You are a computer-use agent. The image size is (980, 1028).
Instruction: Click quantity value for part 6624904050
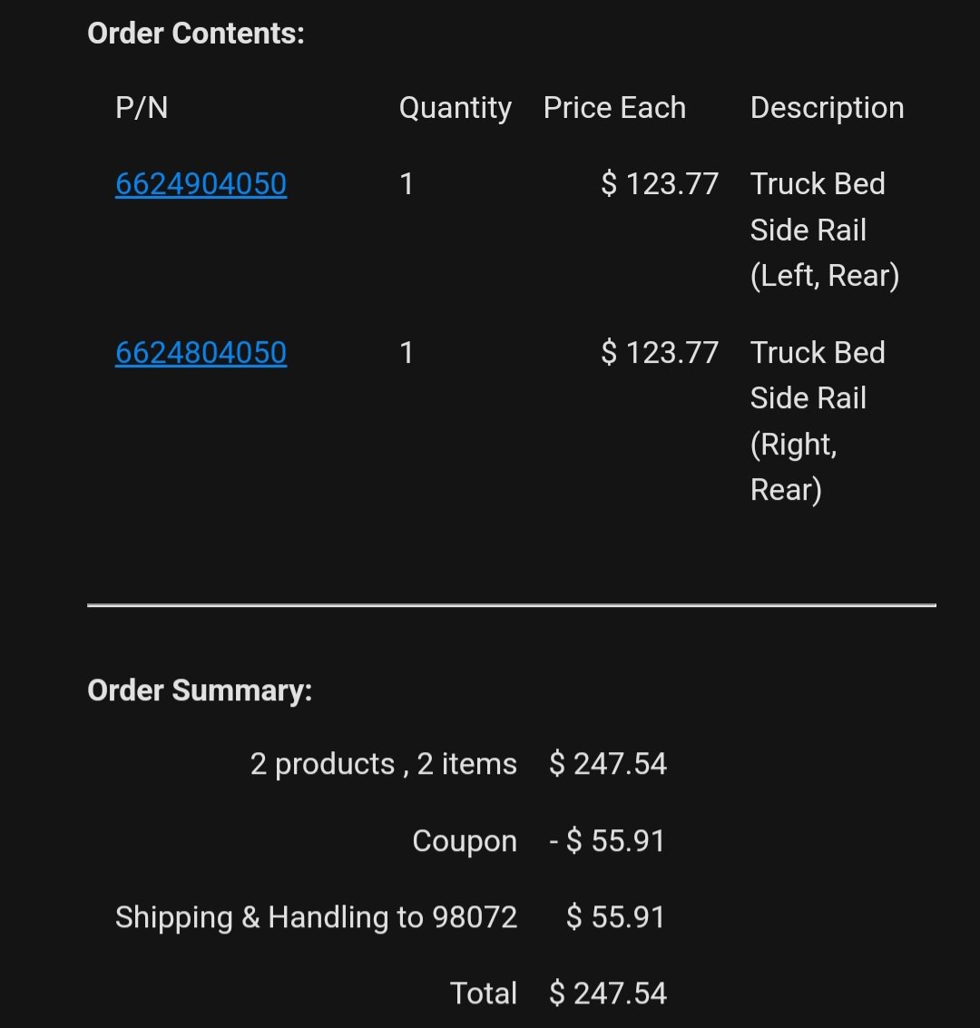pos(407,183)
